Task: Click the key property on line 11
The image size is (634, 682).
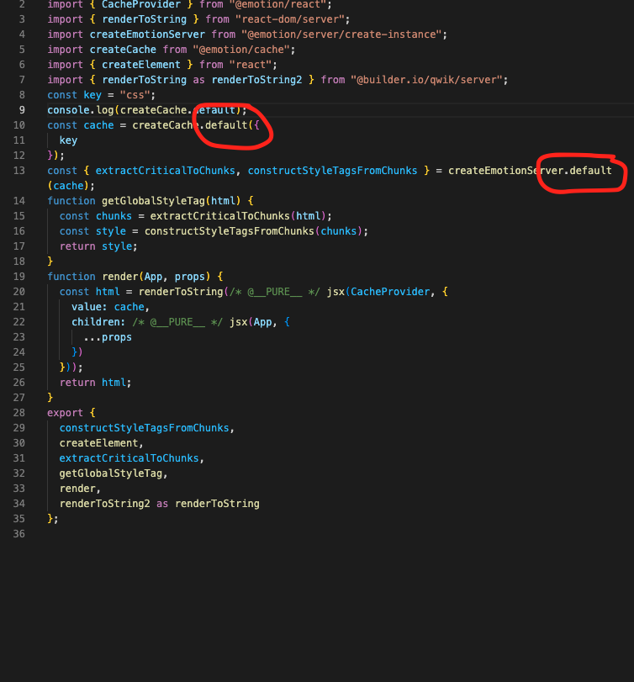Action: pyautogui.click(x=68, y=140)
